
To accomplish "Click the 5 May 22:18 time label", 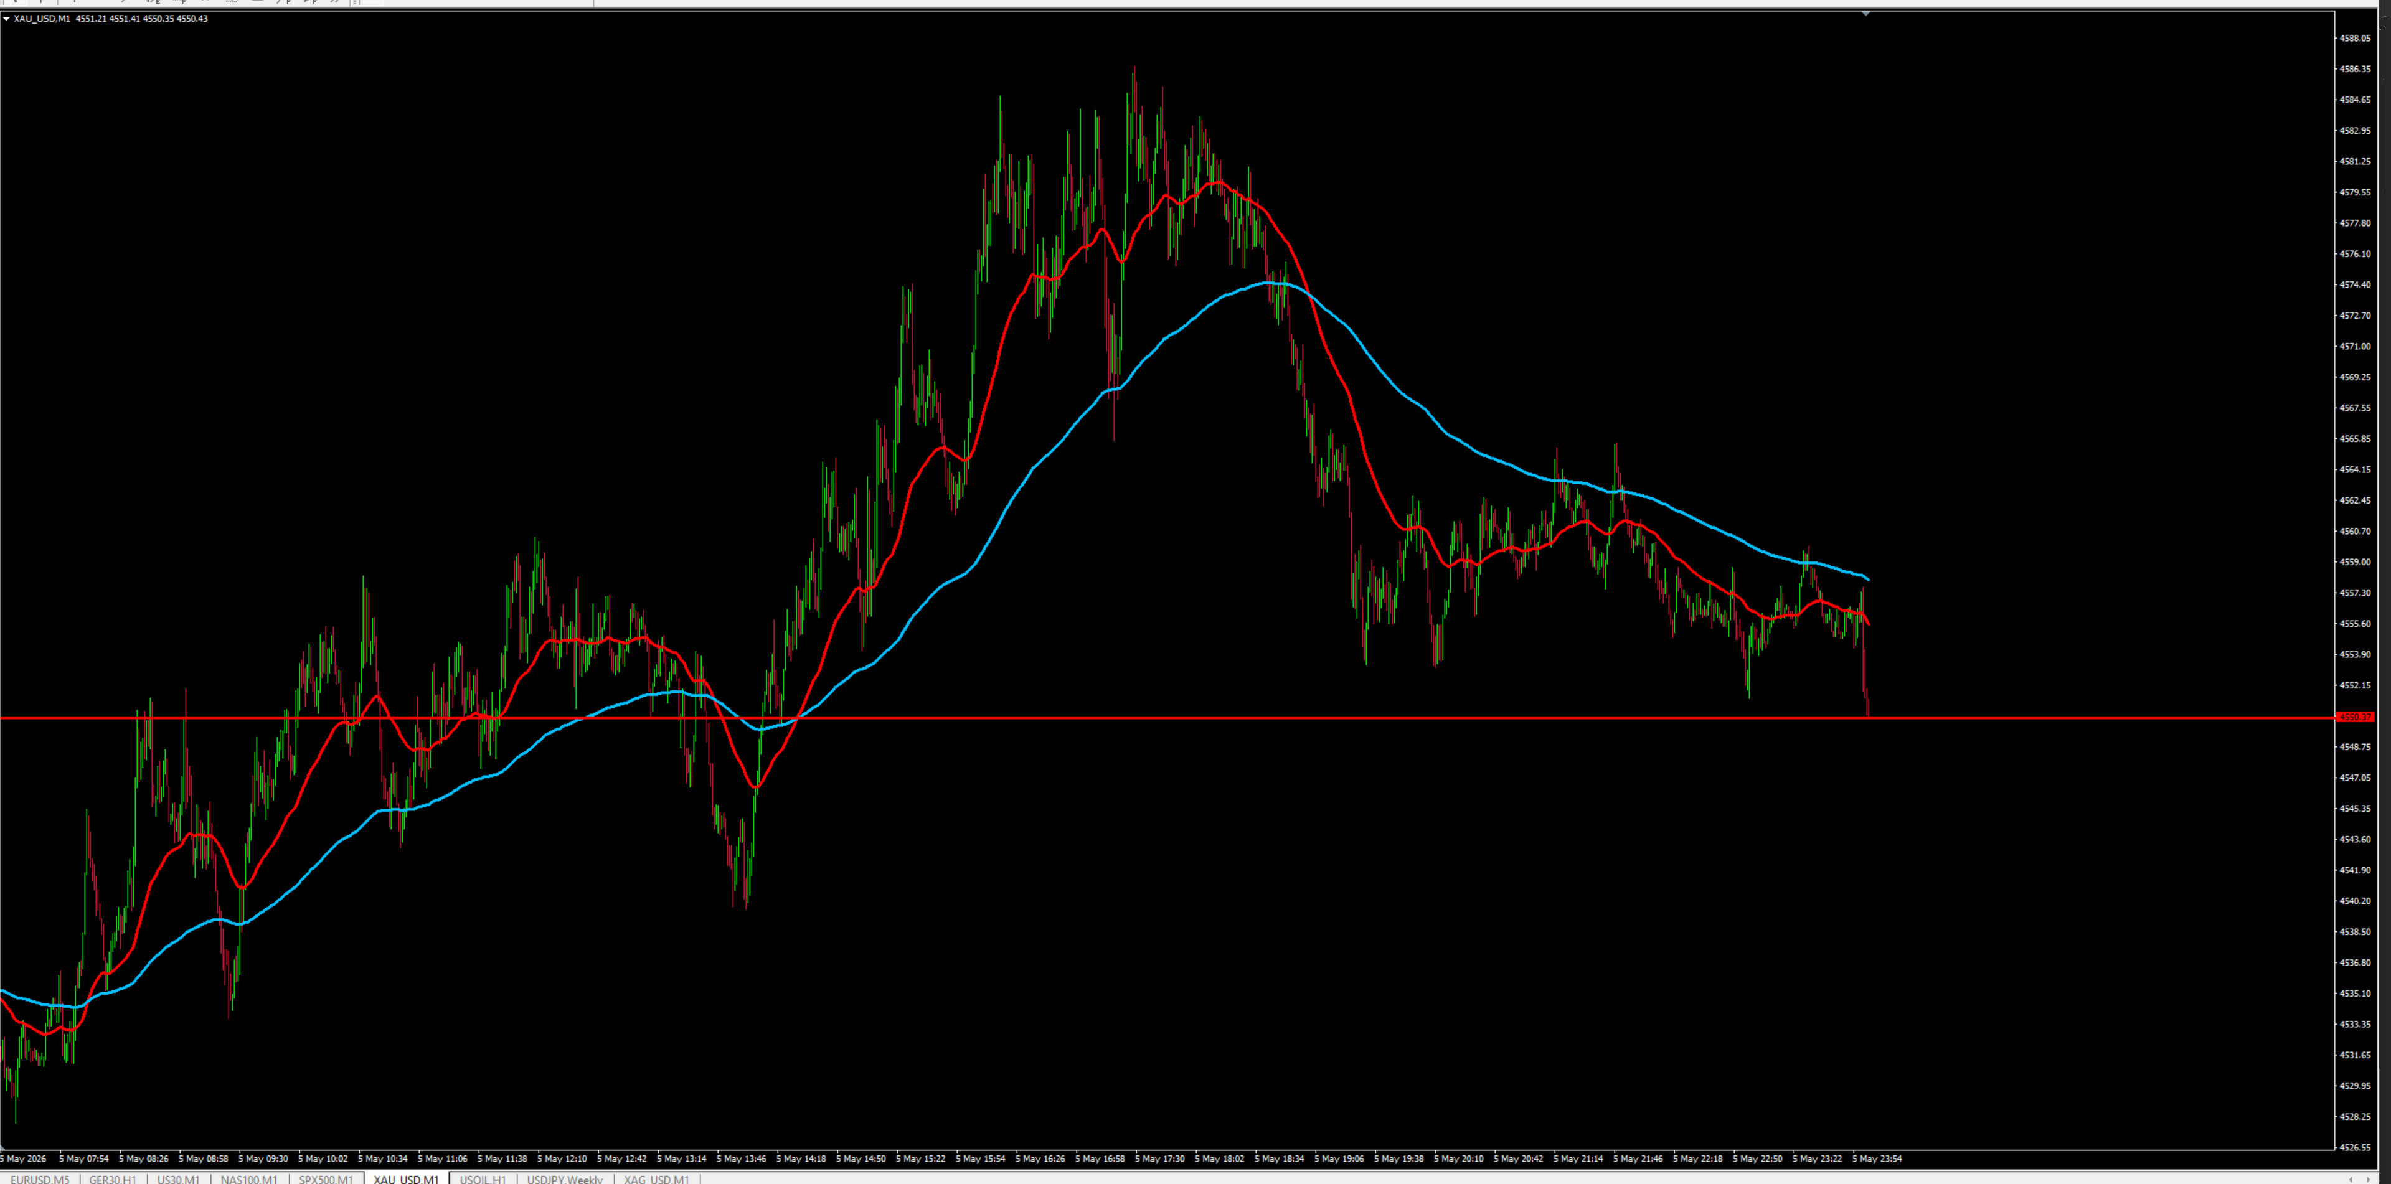I will pyautogui.click(x=1697, y=1158).
